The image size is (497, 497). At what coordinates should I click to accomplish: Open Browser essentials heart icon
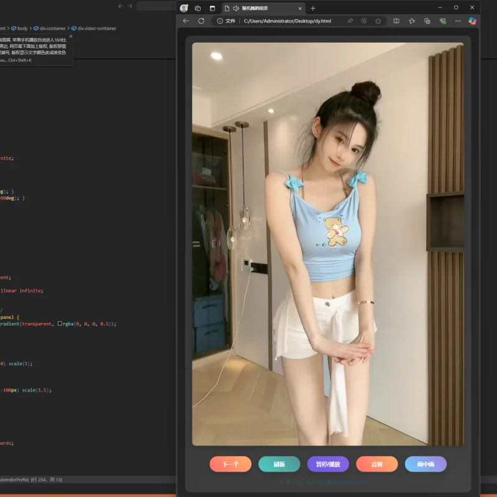[x=443, y=21]
